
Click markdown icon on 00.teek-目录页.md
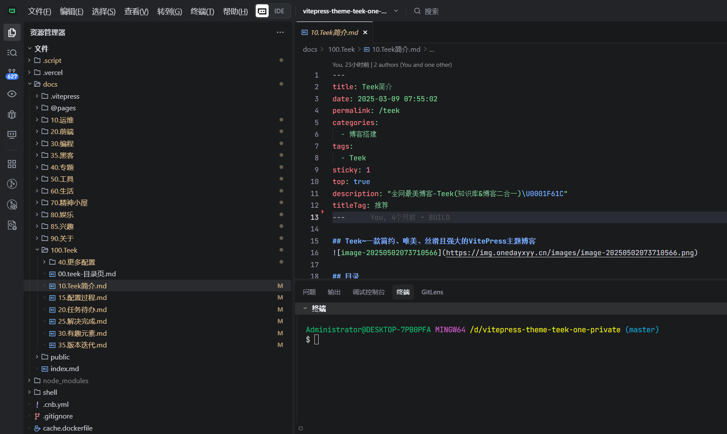click(52, 274)
